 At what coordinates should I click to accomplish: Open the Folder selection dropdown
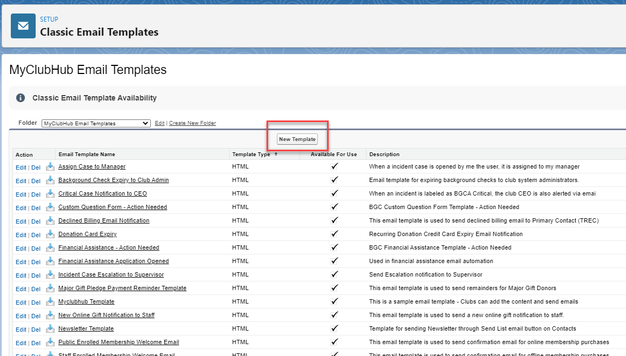tap(96, 123)
